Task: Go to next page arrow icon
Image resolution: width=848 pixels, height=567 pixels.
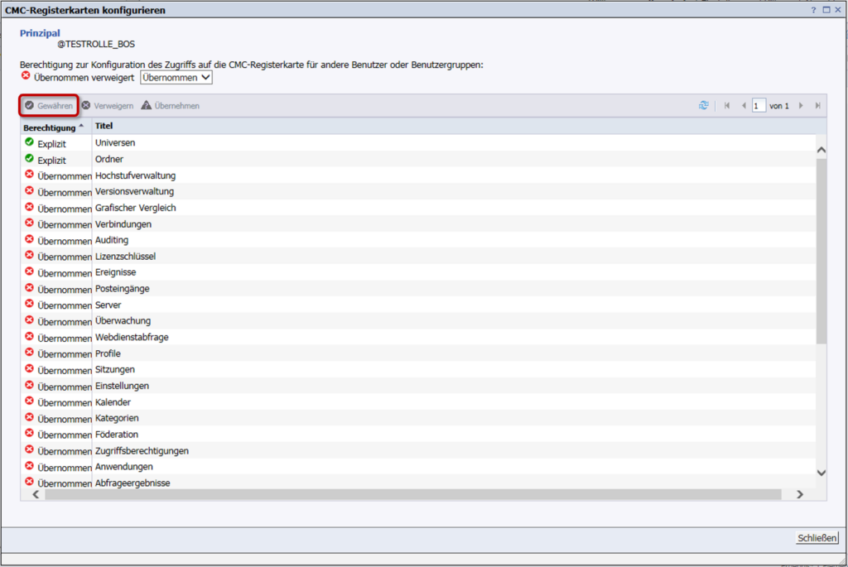Action: pos(801,106)
